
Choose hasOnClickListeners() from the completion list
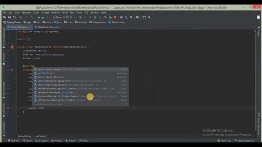(x=80, y=77)
